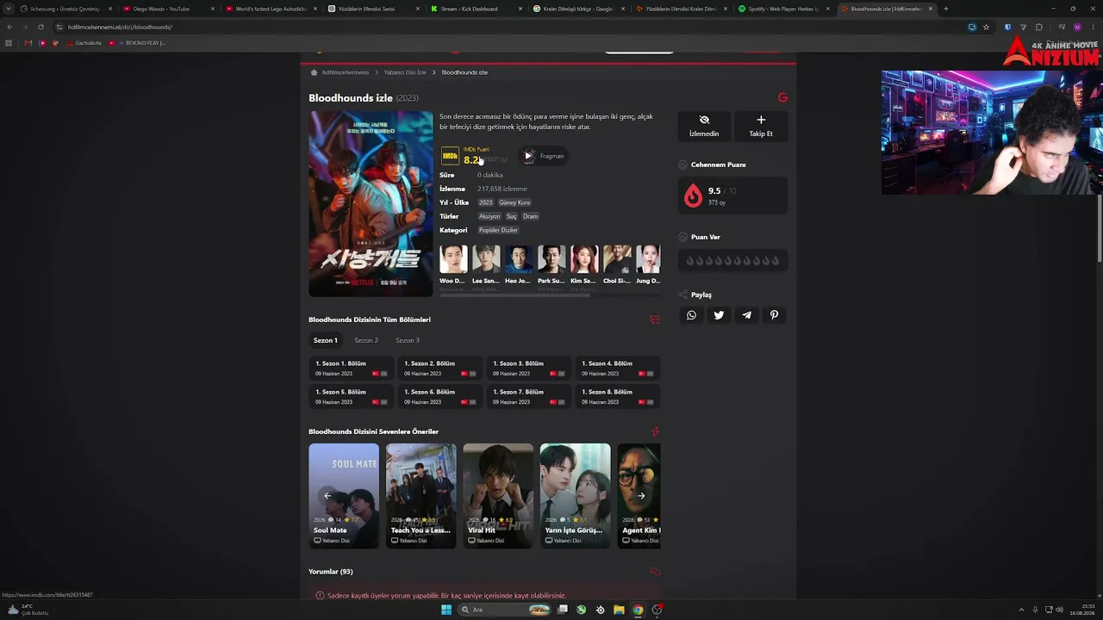This screenshot has height=620, width=1103.
Task: Click browser back arrow
Action: [9, 27]
